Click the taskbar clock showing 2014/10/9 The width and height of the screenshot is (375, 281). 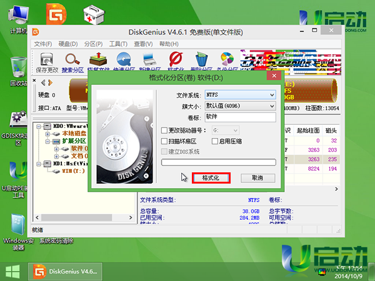coord(349,272)
